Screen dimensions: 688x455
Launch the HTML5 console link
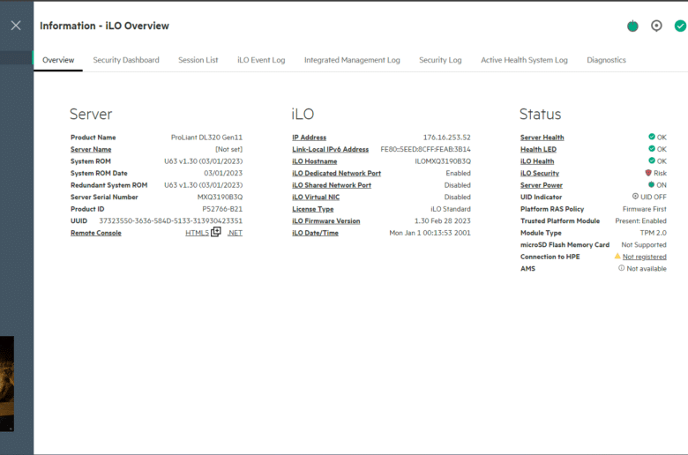tap(197, 233)
